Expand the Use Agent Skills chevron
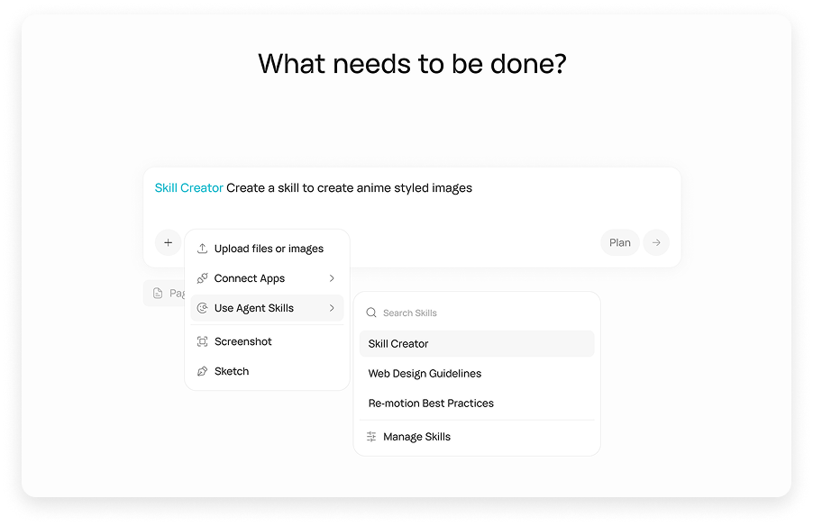The image size is (813, 526). 332,308
